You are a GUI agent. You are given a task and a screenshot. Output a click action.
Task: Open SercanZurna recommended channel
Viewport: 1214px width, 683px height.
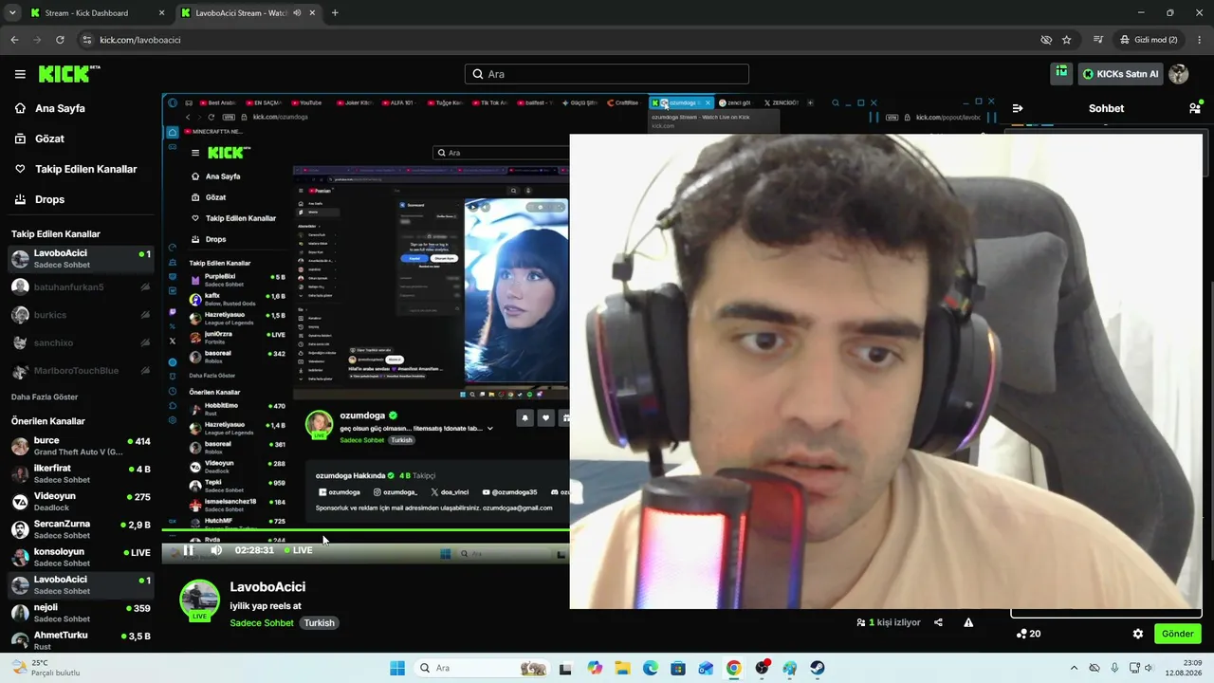pos(81,529)
